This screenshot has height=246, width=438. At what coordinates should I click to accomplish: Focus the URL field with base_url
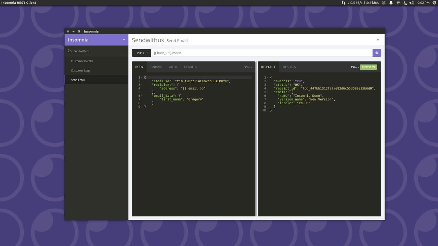(261, 53)
